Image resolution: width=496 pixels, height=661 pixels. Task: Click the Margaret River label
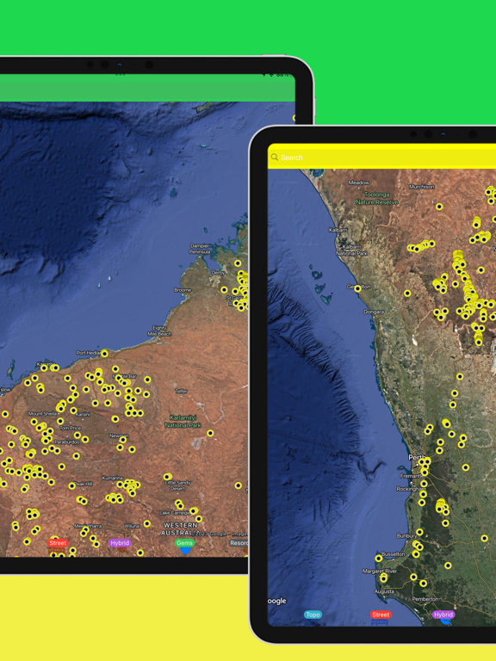point(380,571)
